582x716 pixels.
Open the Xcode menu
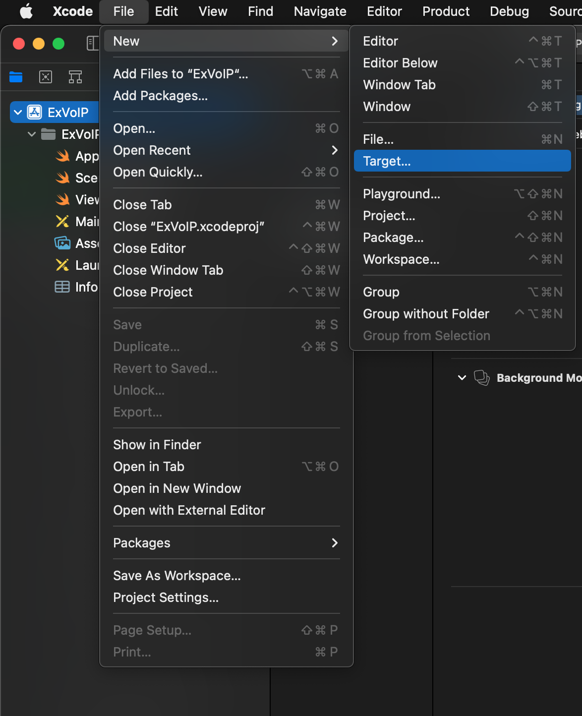coord(73,11)
